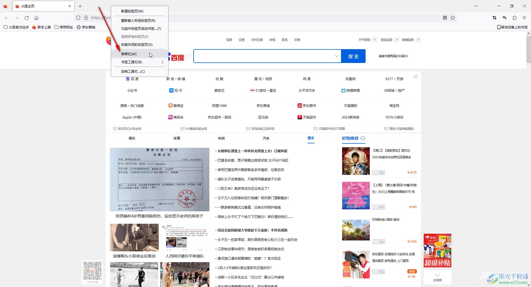Open 京东商城 bookmark
The image size is (531, 287).
point(86,27)
